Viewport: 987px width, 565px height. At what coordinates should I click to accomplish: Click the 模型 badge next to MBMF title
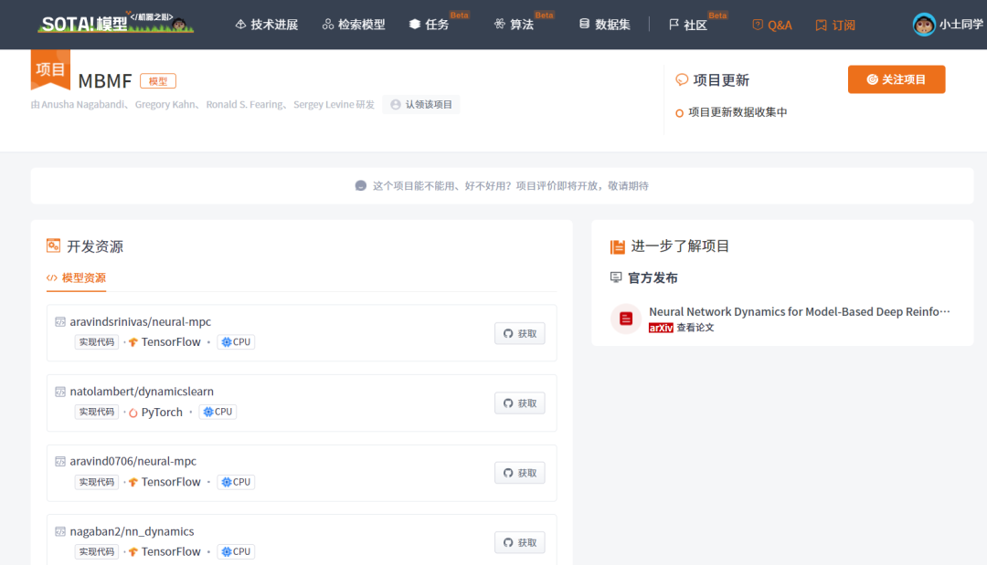tap(157, 80)
